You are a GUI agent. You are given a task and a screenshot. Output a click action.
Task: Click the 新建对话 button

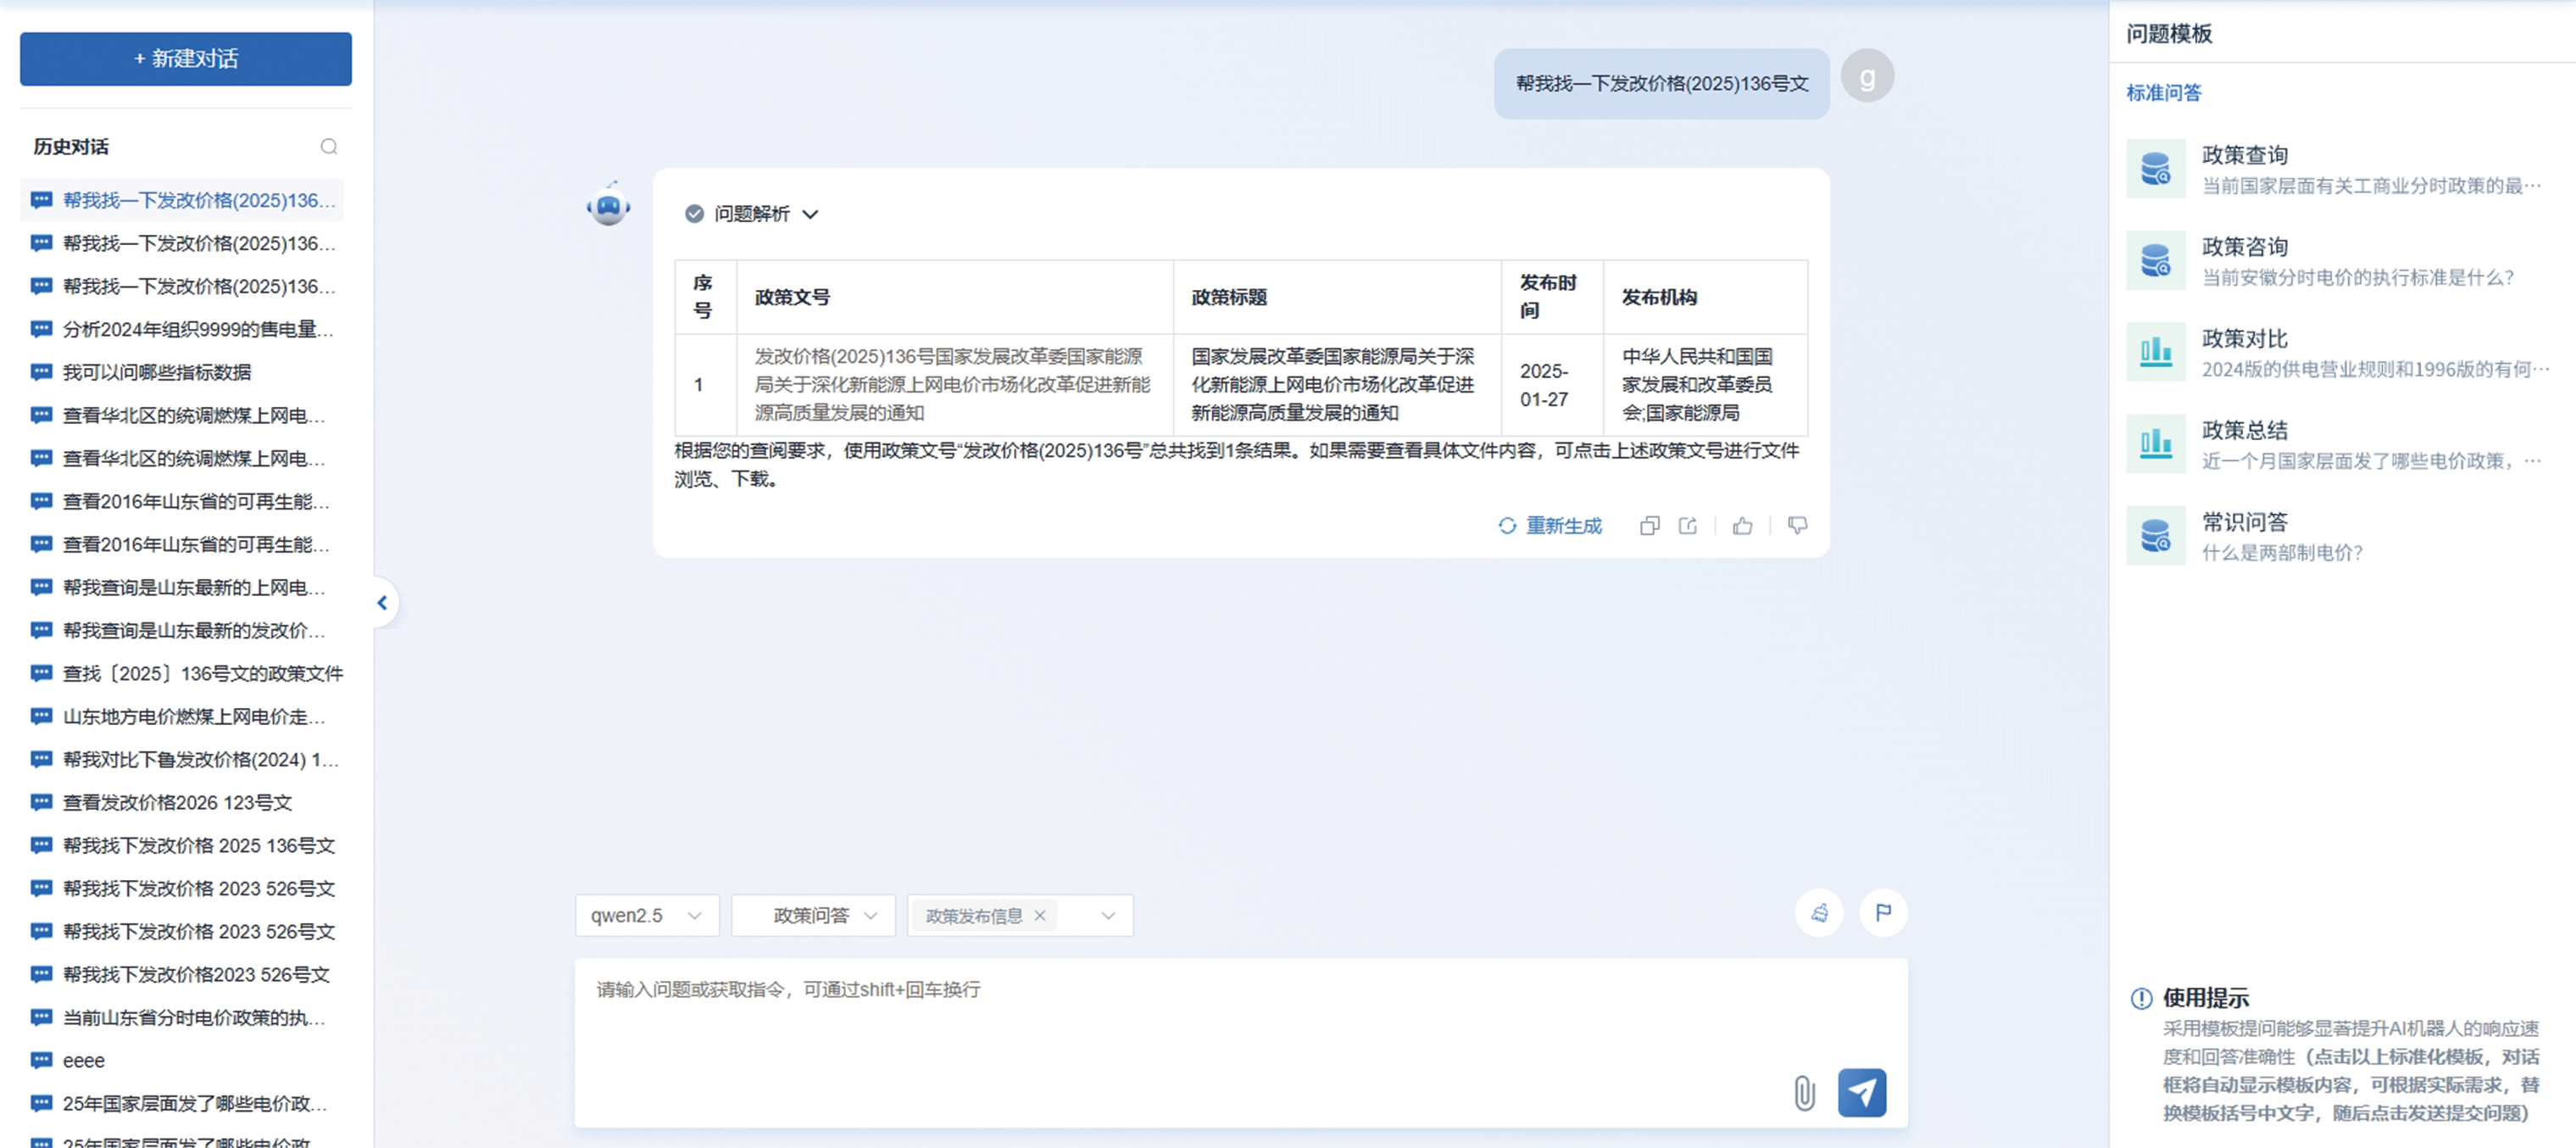[185, 58]
